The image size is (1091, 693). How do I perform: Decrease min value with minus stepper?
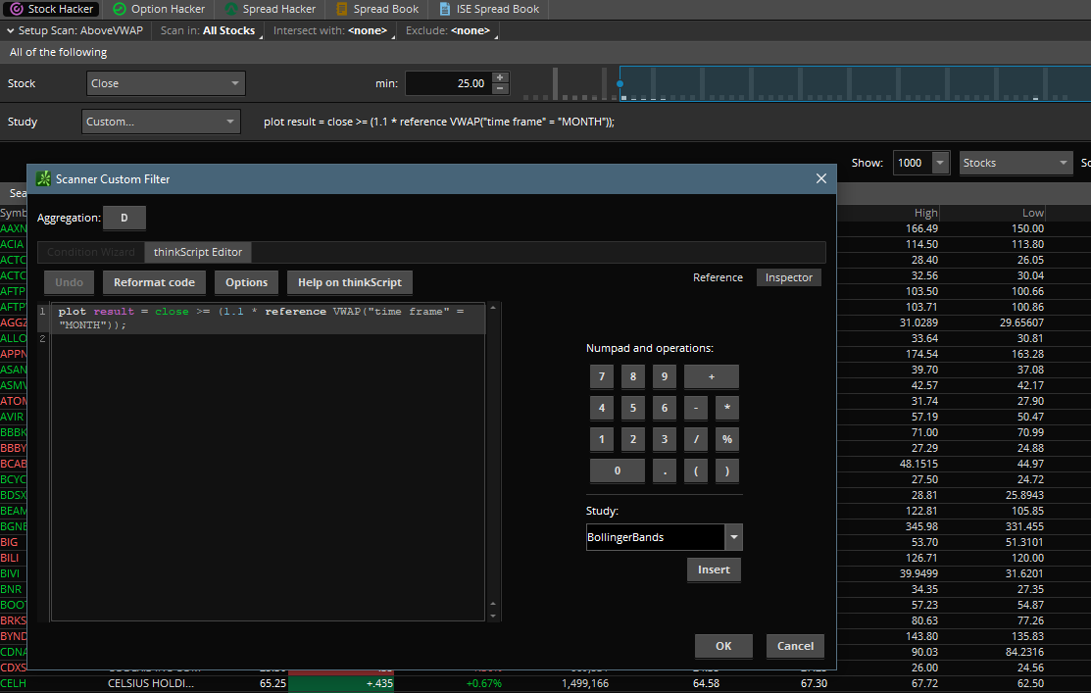500,89
